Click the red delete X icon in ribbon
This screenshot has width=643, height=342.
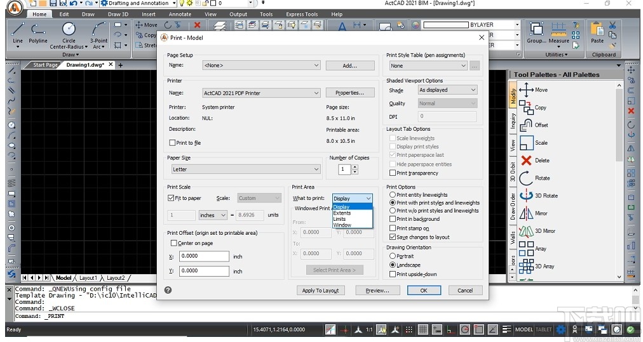pos(197,25)
